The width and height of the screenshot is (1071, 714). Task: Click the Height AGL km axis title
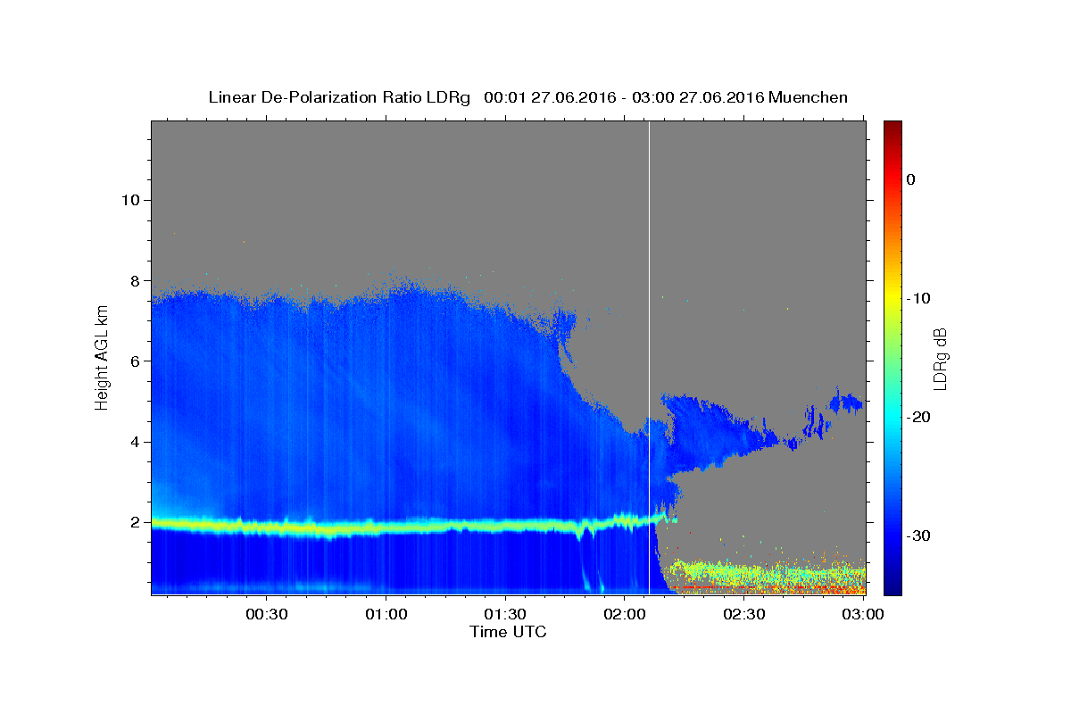click(103, 356)
